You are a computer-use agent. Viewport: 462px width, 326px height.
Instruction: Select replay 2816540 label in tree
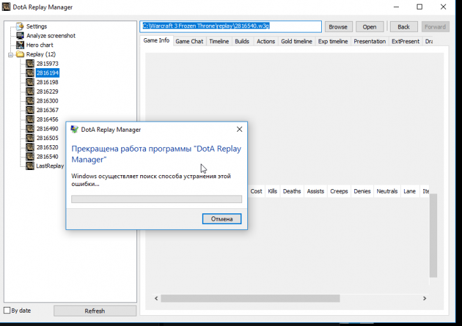[x=47, y=157]
